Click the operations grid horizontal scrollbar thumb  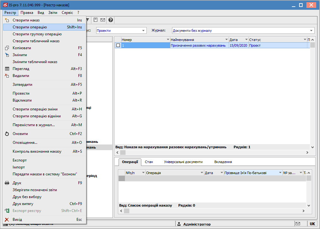(127, 211)
